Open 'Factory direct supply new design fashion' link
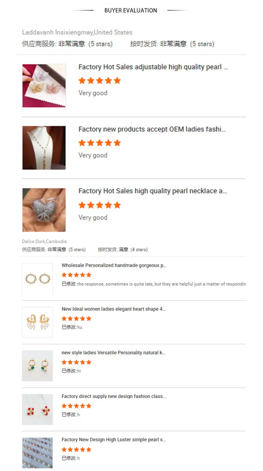The width and height of the screenshot is (263, 471). 114,396
